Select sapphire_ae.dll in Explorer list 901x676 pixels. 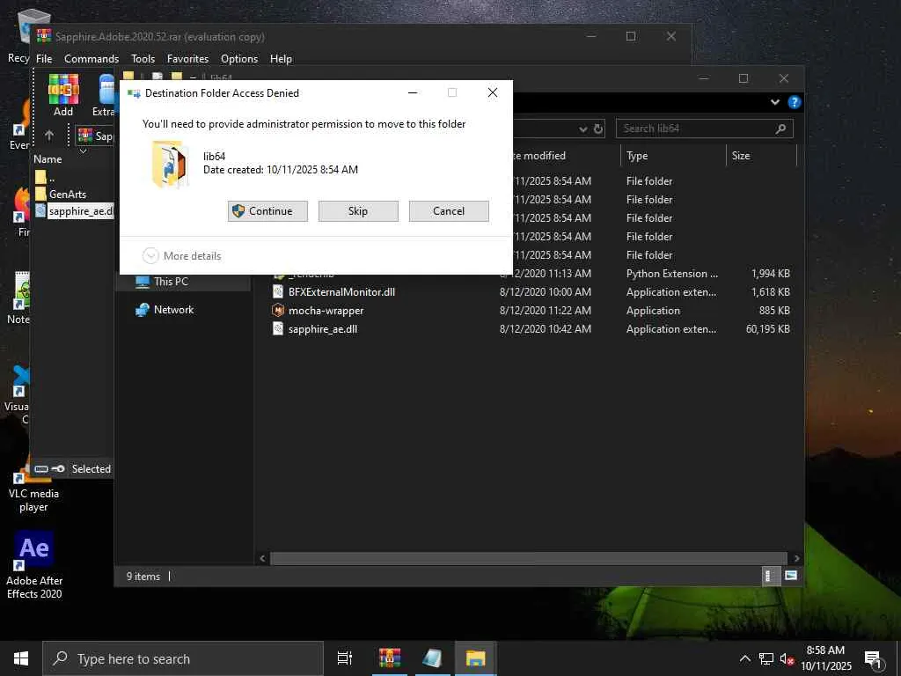322,329
